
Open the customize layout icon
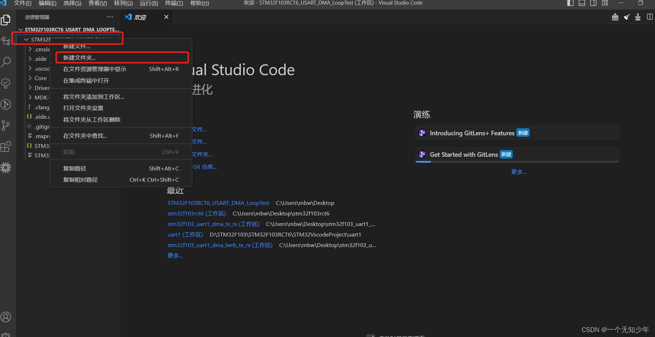[605, 3]
